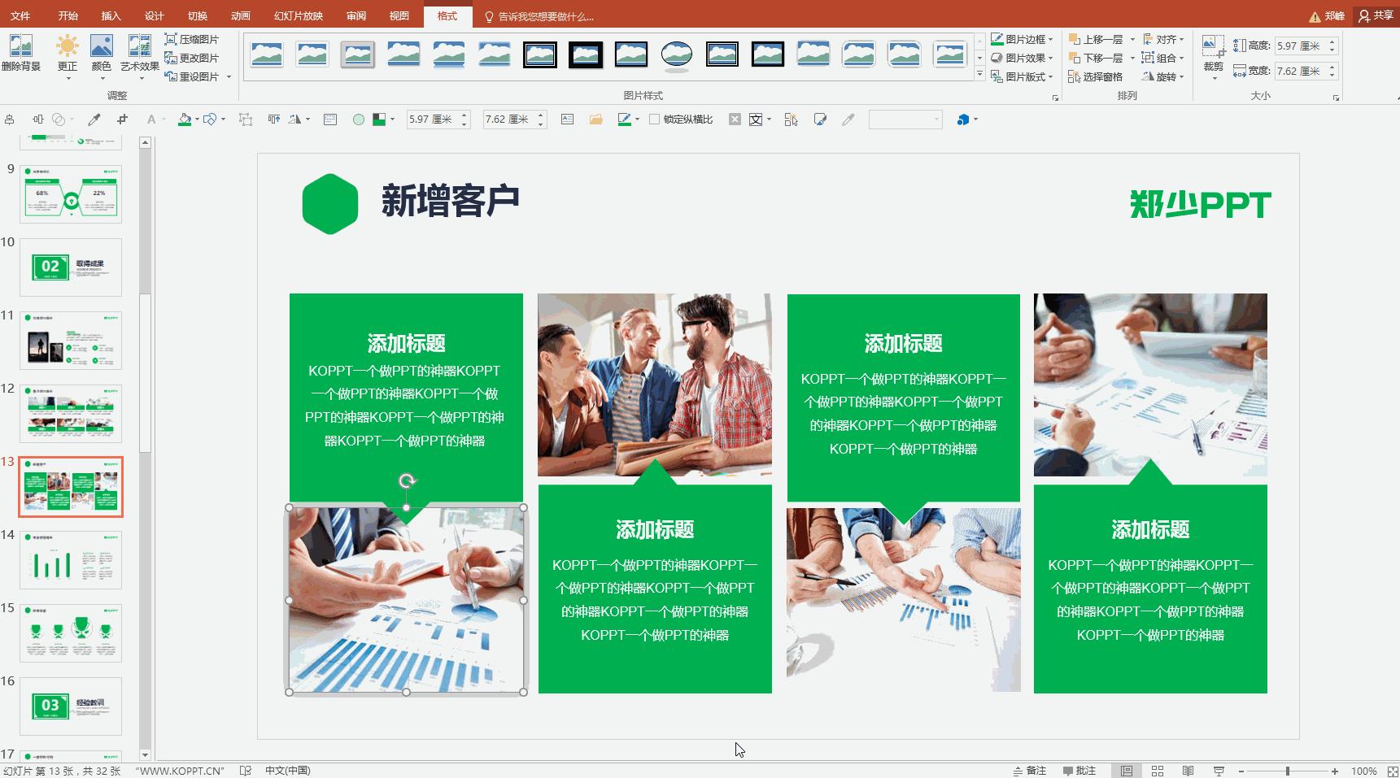Image resolution: width=1400 pixels, height=778 pixels.
Task: Activate the 裁剪 (Crop) tool
Action: 1211,54
